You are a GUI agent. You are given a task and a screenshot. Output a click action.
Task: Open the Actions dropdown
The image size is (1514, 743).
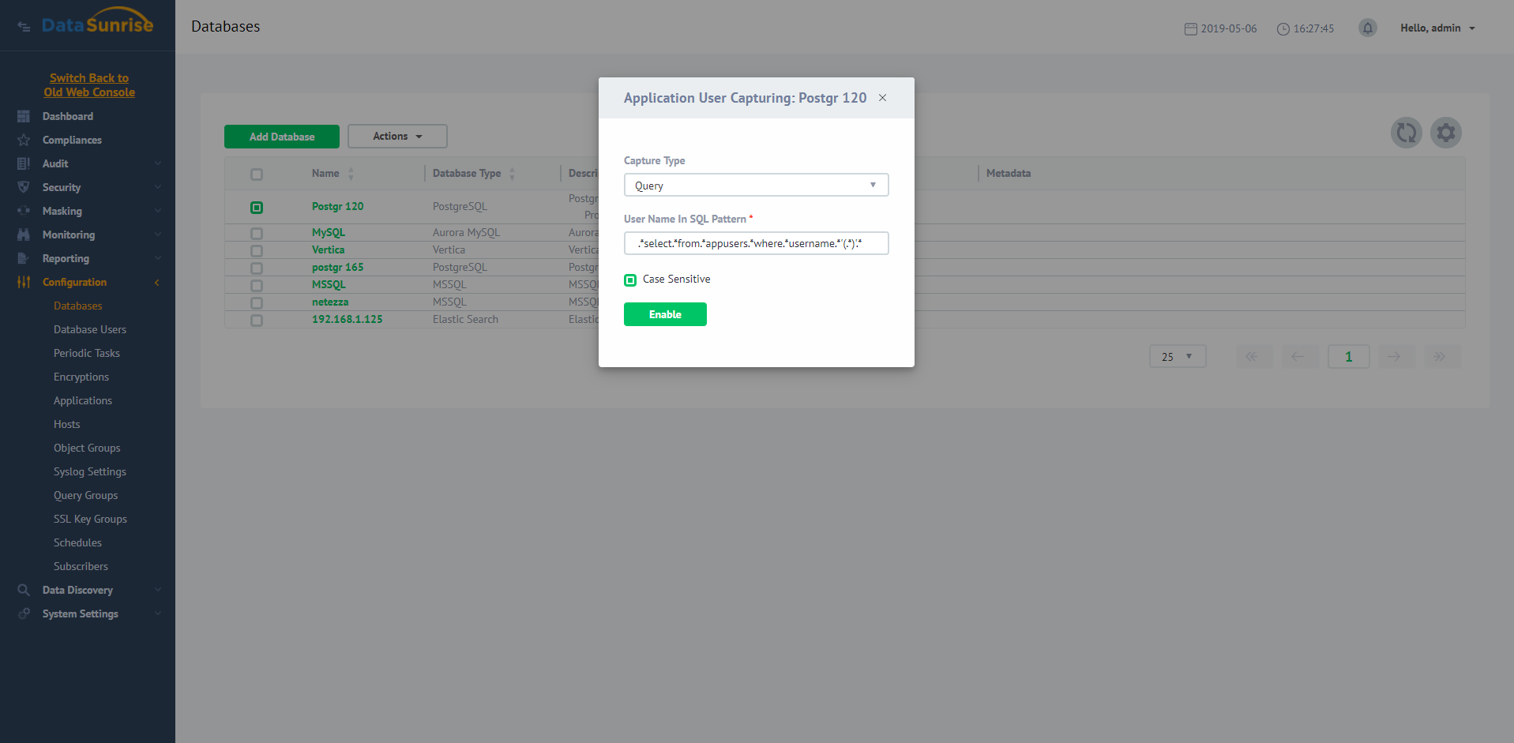[x=396, y=136]
